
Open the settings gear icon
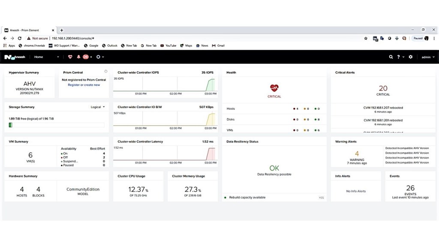(411, 57)
